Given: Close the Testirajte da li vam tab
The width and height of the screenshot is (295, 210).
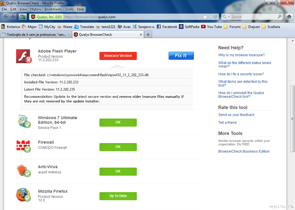Looking at the screenshot, I should click(x=69, y=35).
